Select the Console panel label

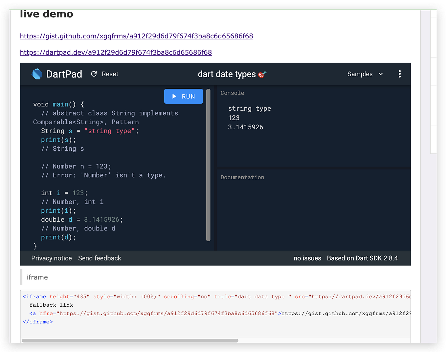coord(232,93)
